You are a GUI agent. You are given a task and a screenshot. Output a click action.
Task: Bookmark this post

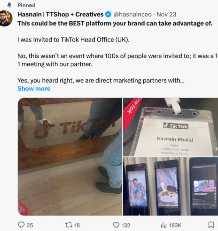[x=211, y=225]
